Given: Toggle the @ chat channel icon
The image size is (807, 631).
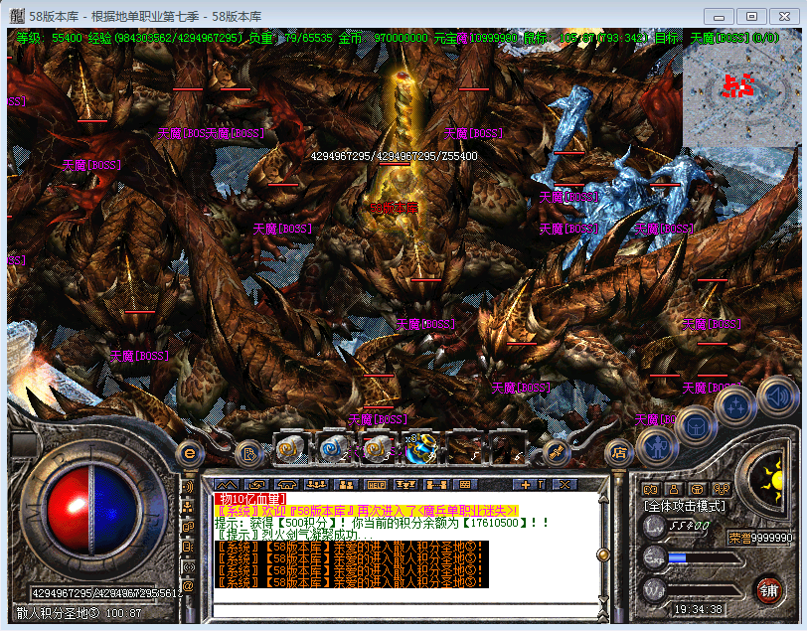Looking at the screenshot, I should (189, 586).
